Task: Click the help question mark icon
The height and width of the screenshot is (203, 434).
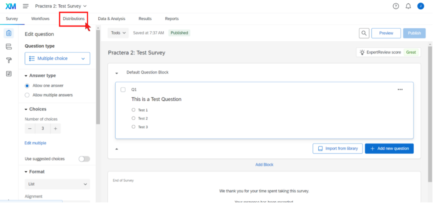Action: click(396, 6)
